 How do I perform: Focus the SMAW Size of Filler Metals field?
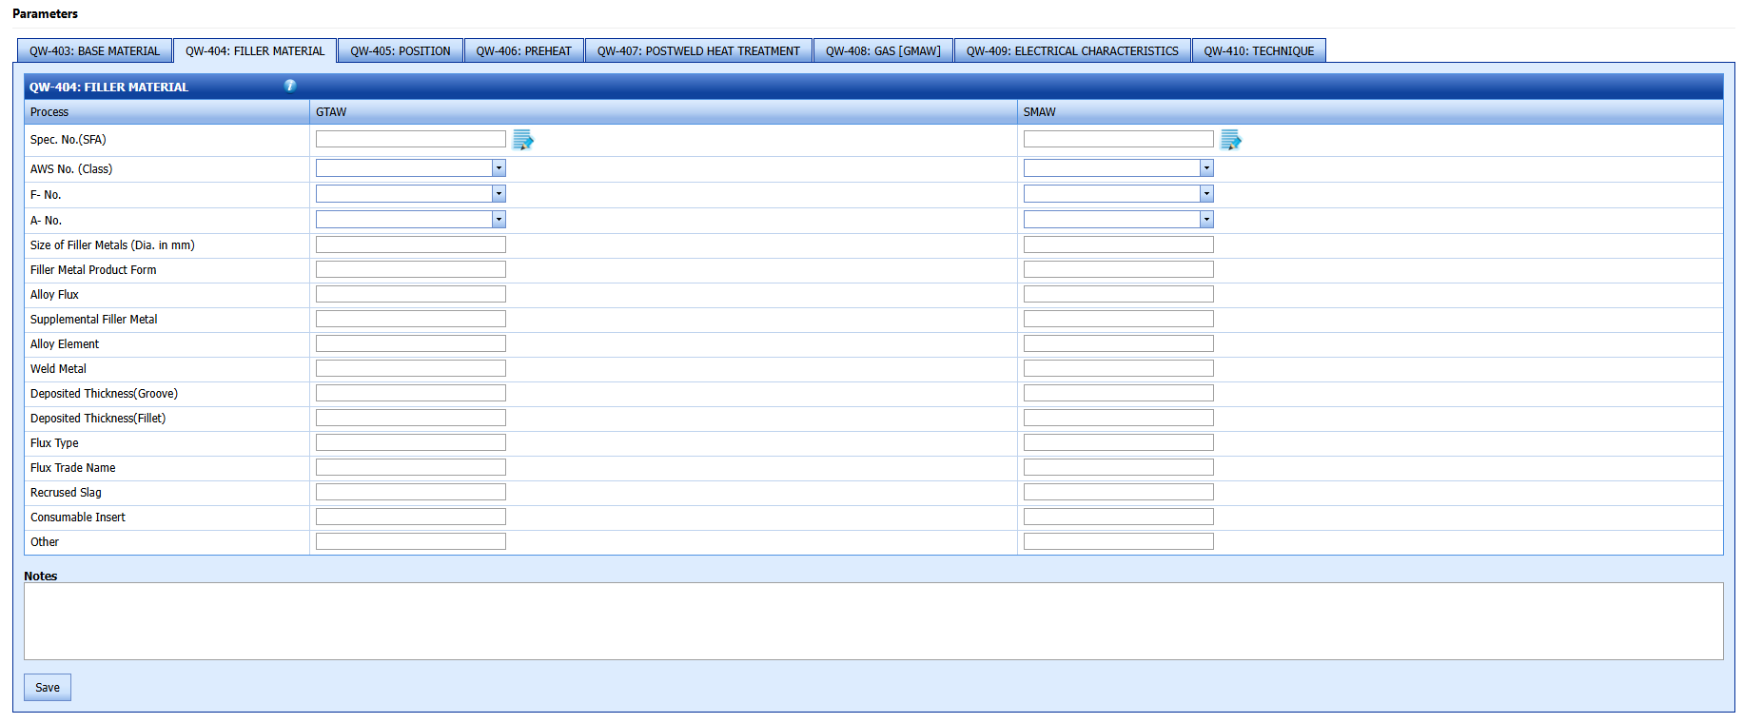(x=1118, y=245)
